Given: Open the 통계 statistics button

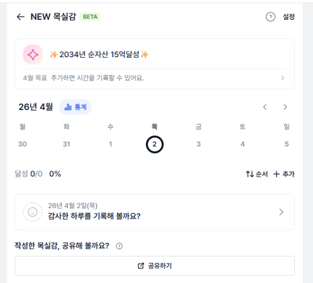Looking at the screenshot, I should tap(75, 107).
